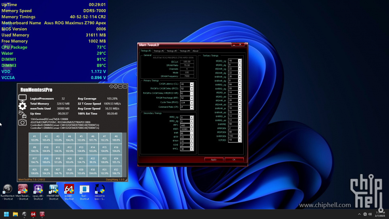389x219 pixels.
Task: Confirm MemTweakIt with the OK button
Action: coord(234,160)
